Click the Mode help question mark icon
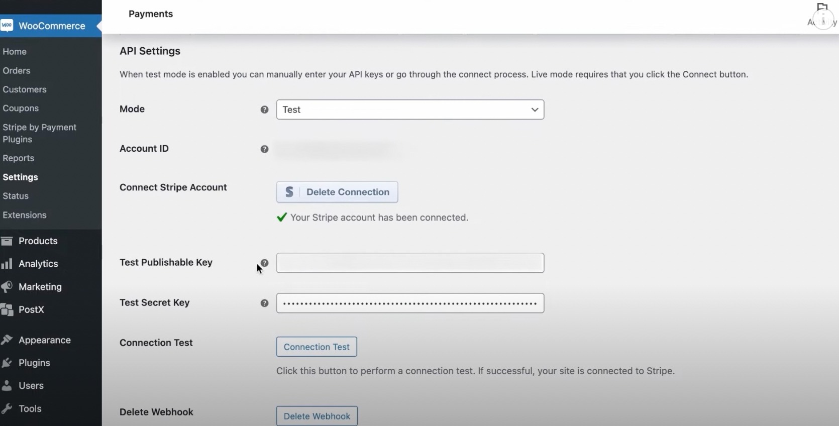 click(264, 110)
